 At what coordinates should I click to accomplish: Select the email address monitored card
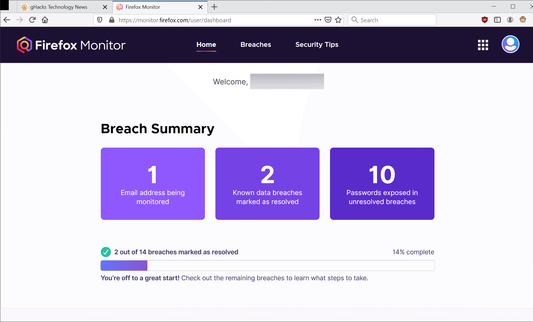(153, 184)
